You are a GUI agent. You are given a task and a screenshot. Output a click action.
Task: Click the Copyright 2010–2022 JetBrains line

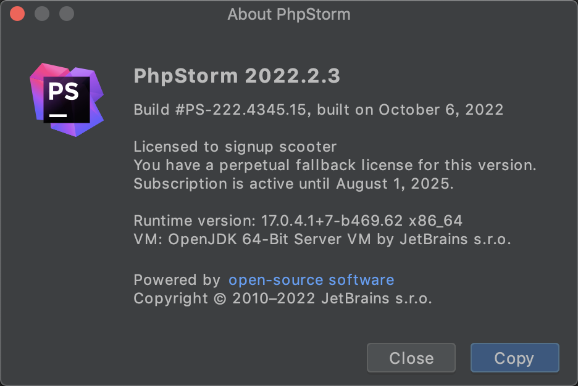coord(282,298)
